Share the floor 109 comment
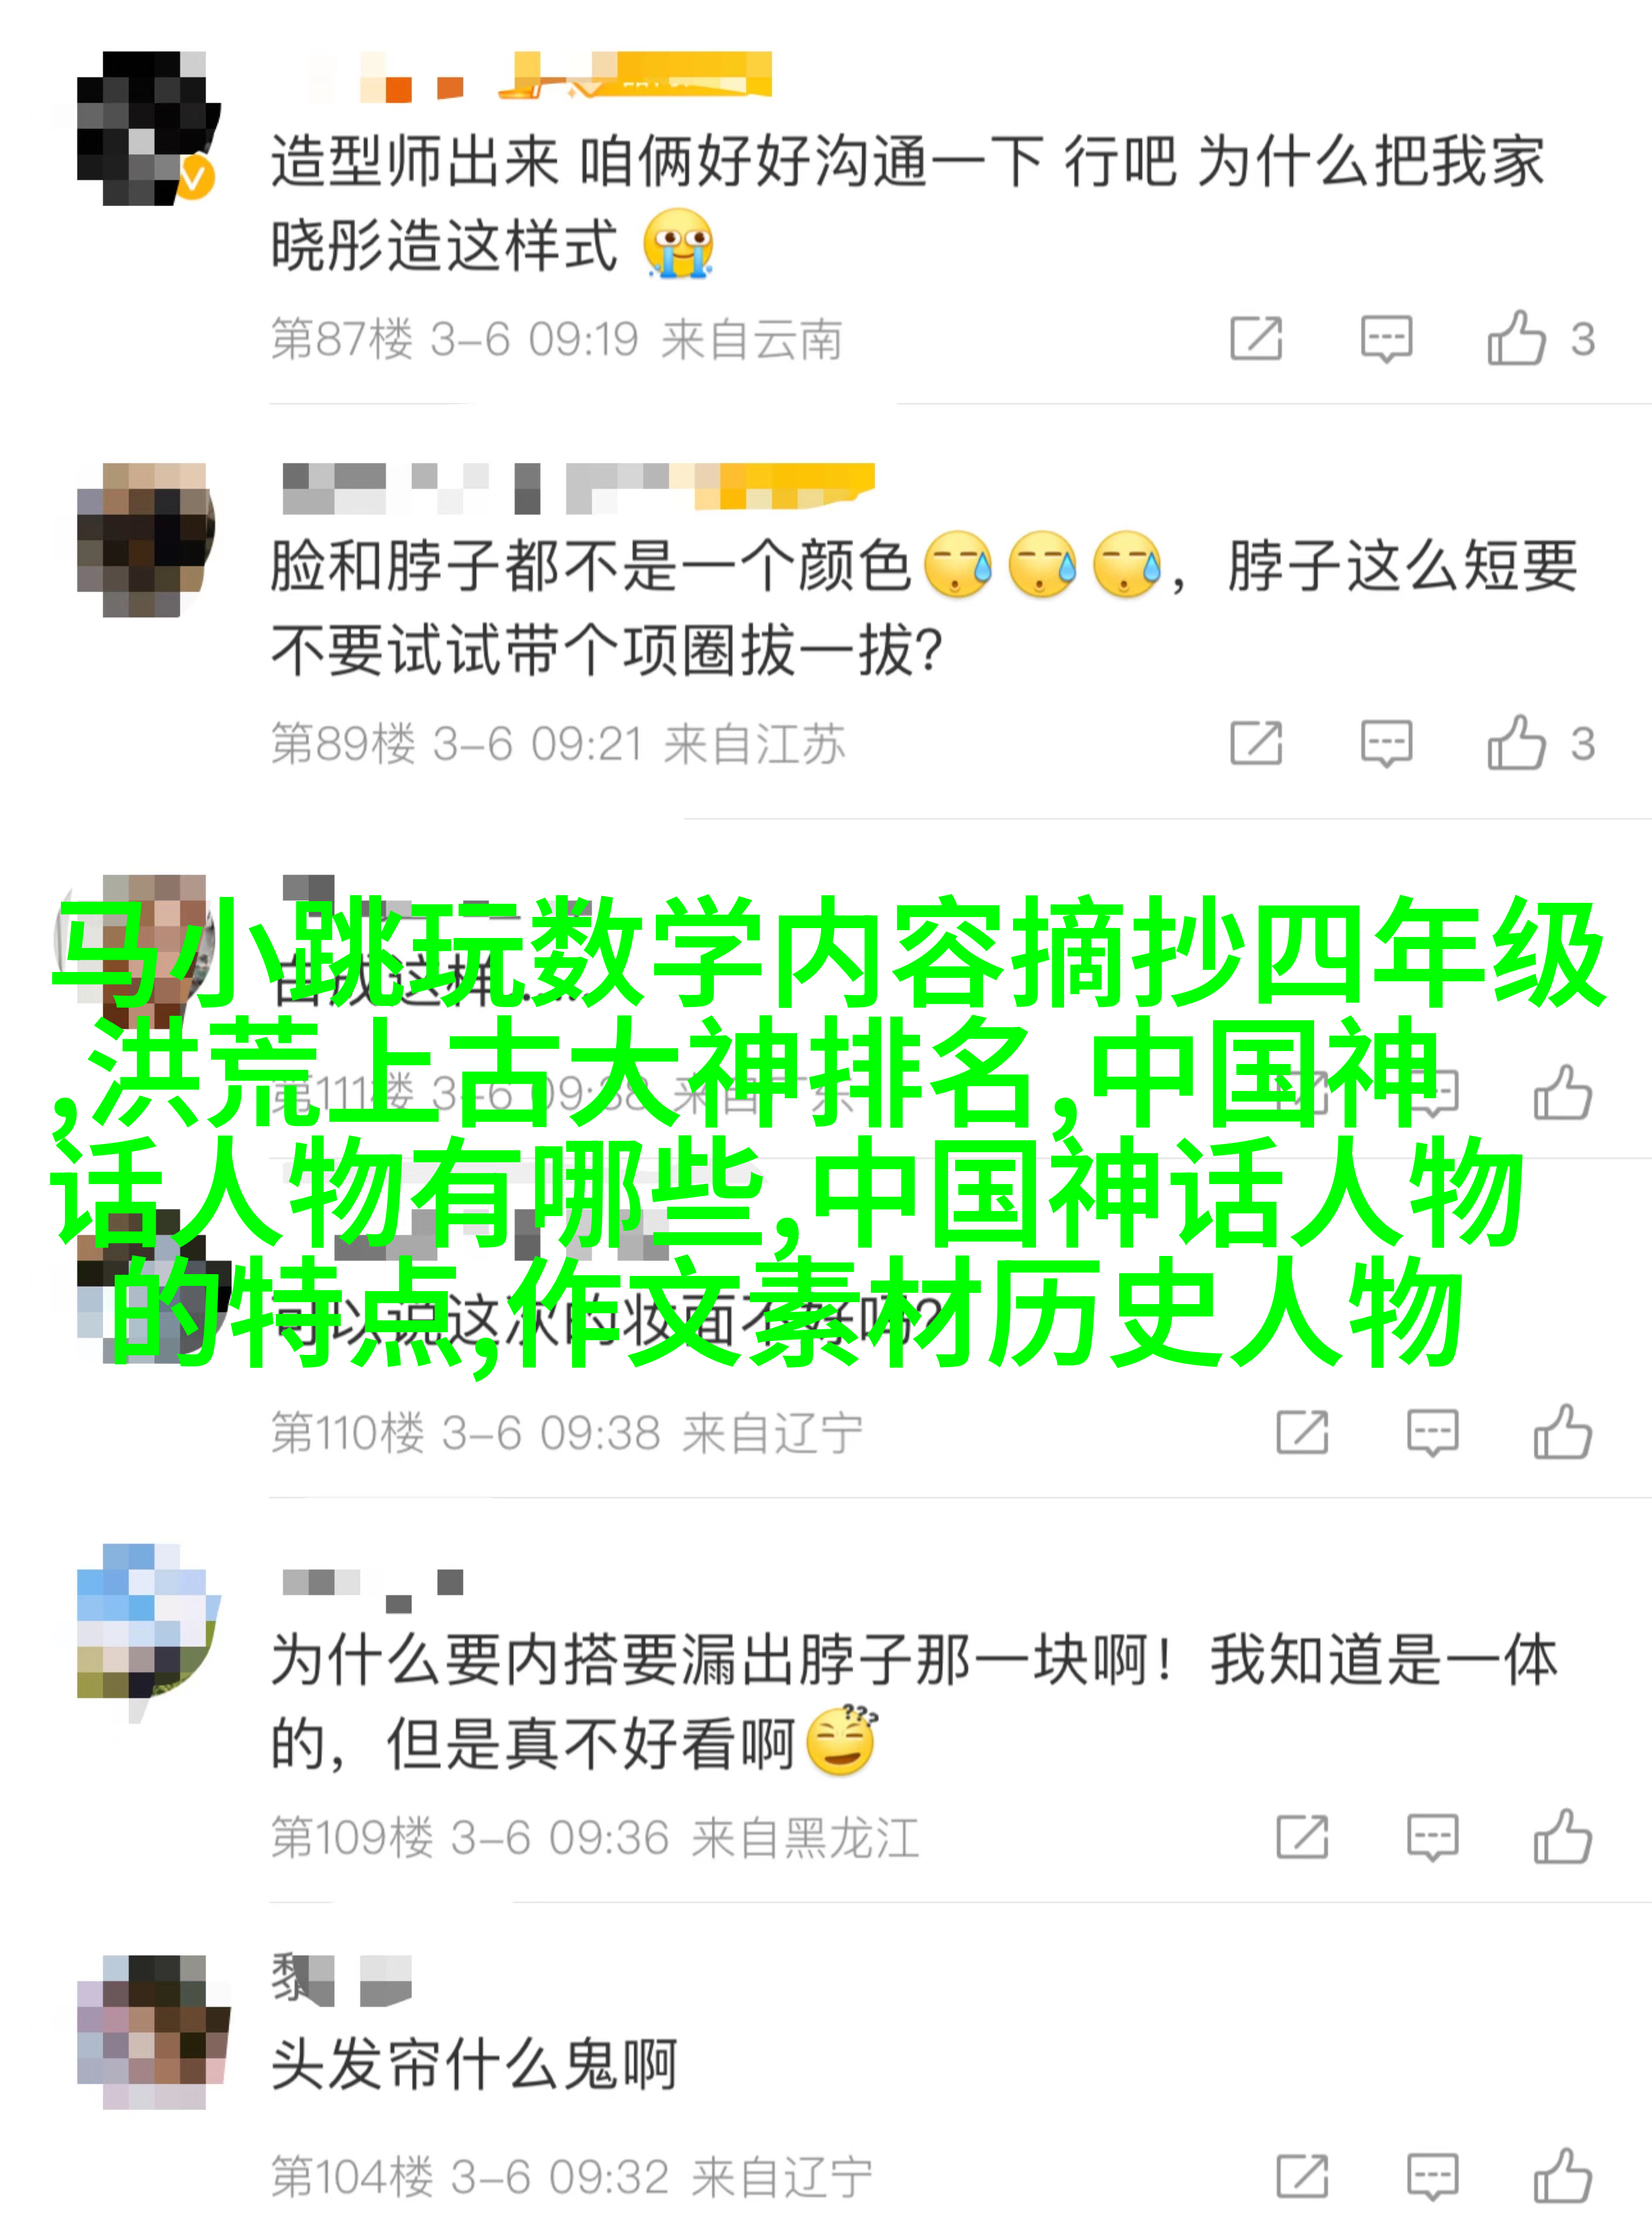Screen dimensions: 1652x2235 [x=1302, y=1837]
